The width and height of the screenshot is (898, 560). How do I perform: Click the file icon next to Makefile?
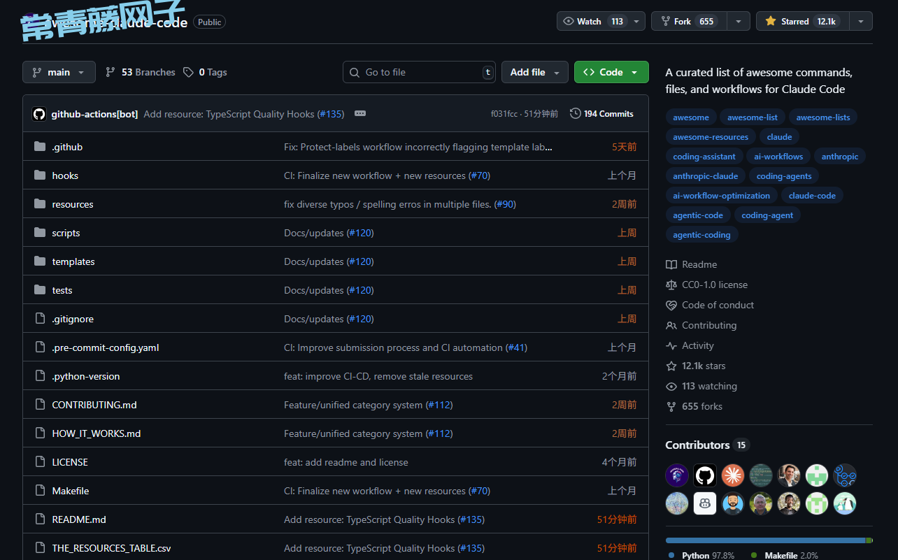pos(40,491)
